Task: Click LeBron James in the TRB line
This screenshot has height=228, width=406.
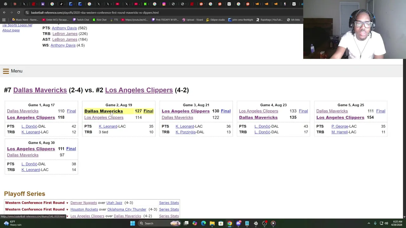Action: 65,34
